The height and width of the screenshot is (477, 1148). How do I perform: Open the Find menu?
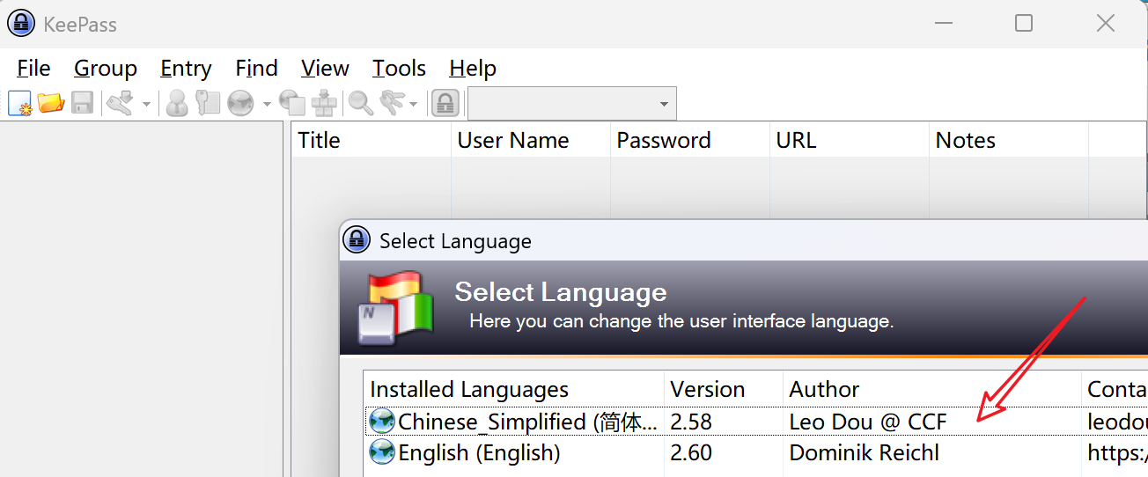(x=256, y=68)
